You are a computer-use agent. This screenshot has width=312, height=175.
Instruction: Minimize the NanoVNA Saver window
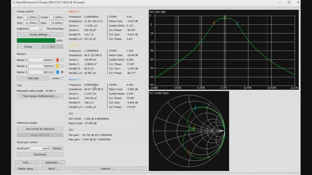280,2
